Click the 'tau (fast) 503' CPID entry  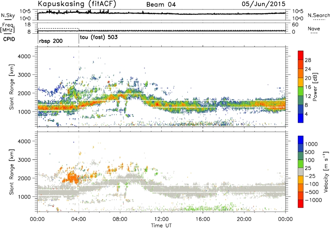pyautogui.click(x=99, y=37)
